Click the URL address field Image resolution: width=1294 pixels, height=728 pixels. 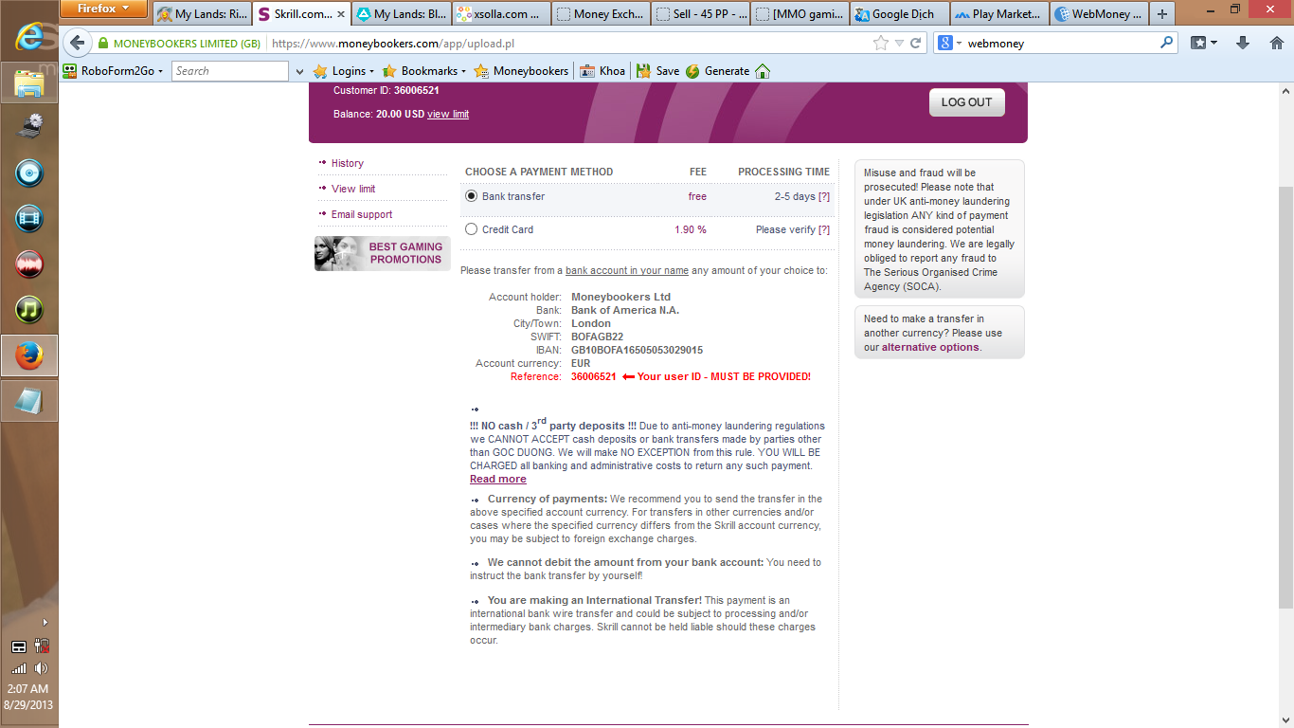(x=568, y=44)
